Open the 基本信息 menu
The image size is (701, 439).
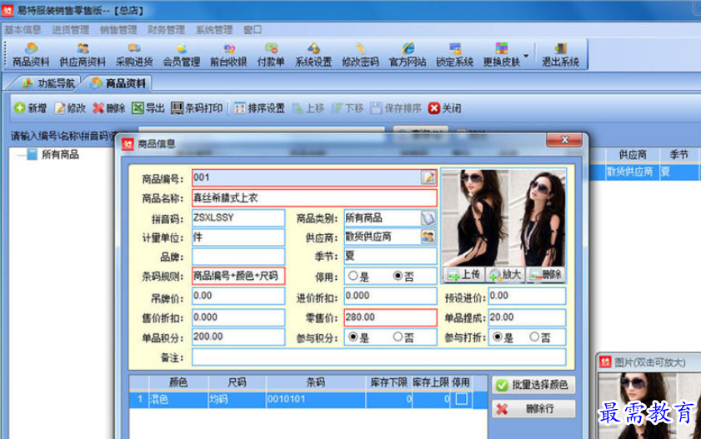pos(23,30)
